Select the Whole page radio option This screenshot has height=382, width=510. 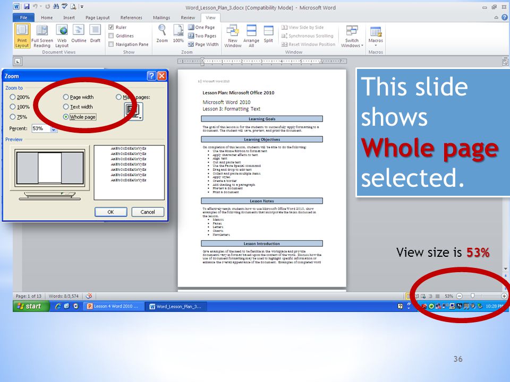pos(66,117)
